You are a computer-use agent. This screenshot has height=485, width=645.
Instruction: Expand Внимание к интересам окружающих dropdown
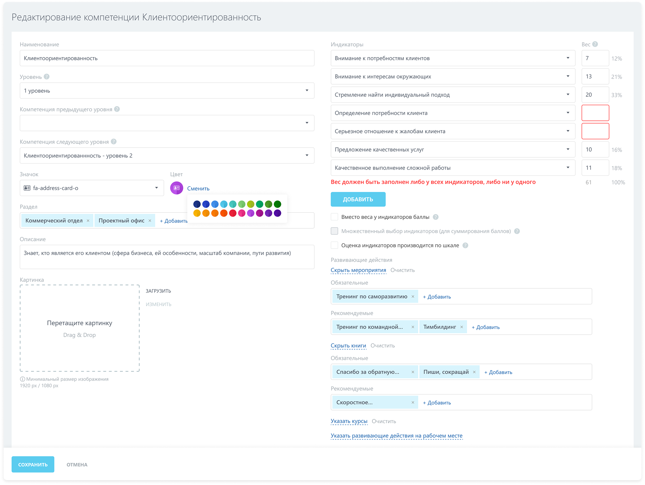[453, 77]
